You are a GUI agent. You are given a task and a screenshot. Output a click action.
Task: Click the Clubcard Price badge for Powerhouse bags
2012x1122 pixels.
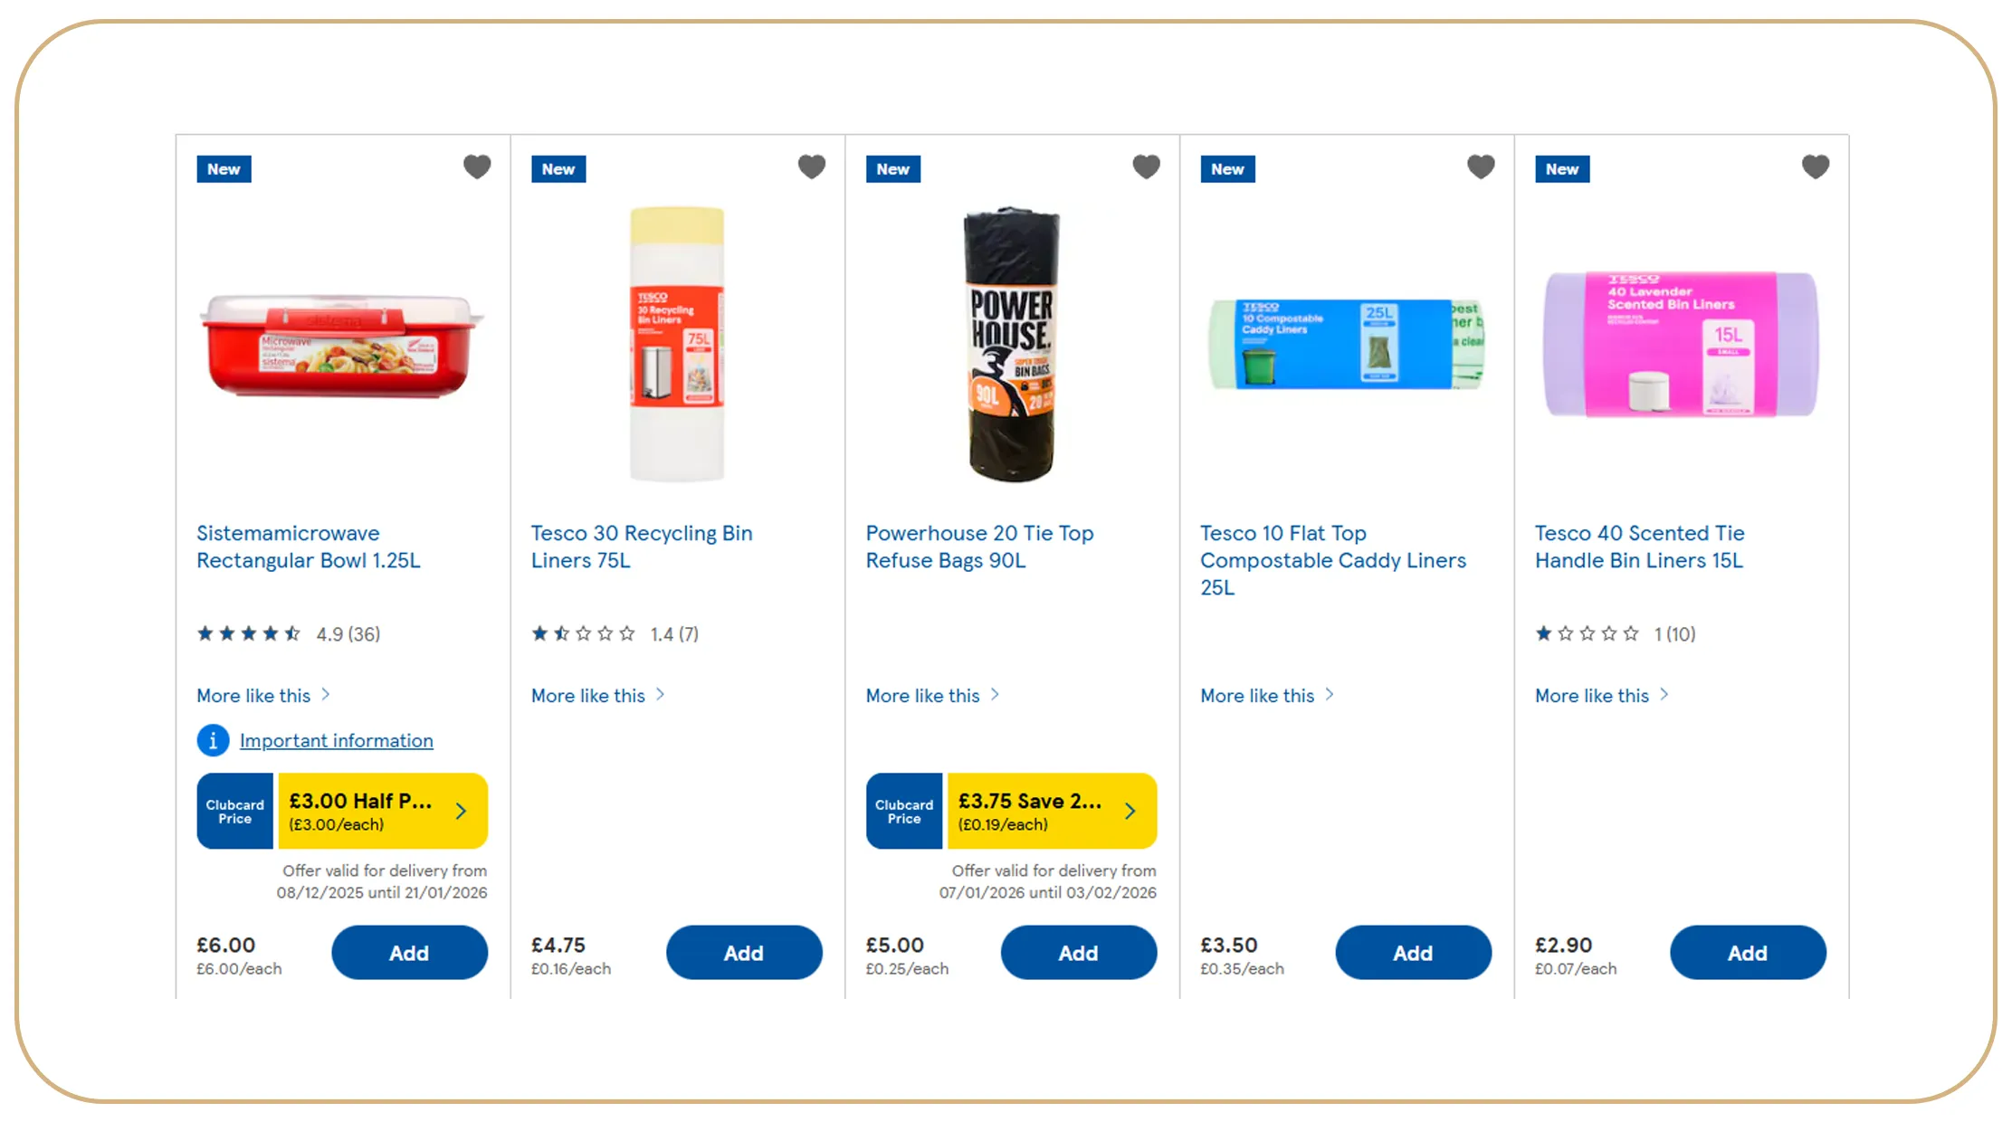click(x=904, y=811)
